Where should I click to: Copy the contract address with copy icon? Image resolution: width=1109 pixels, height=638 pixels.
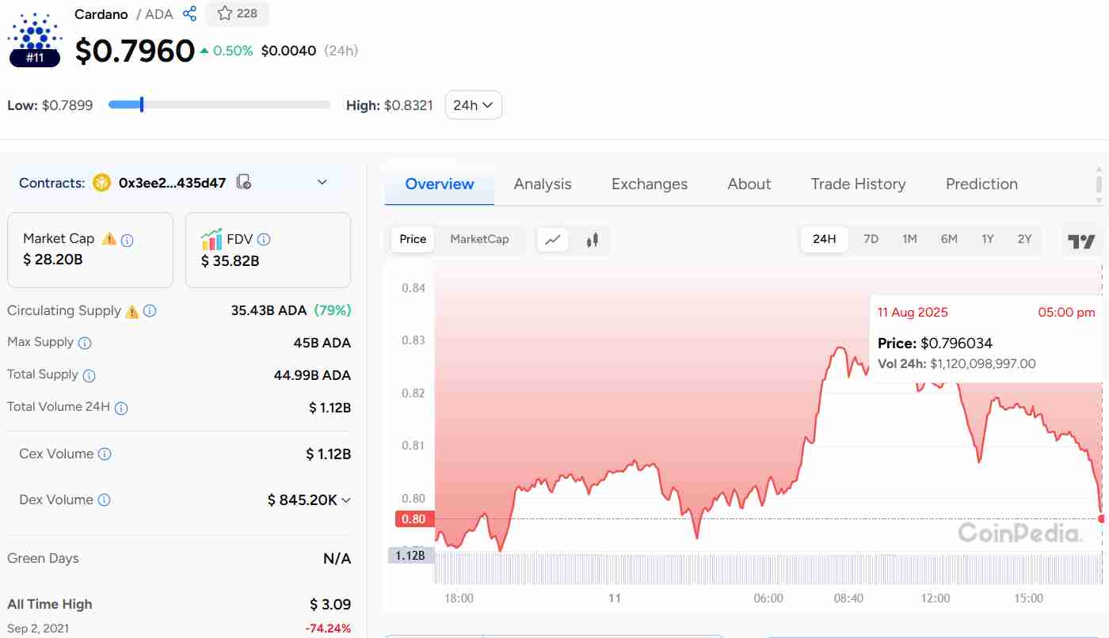(245, 182)
